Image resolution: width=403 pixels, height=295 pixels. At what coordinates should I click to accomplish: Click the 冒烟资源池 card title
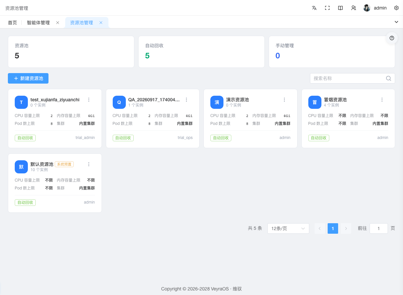(335, 100)
